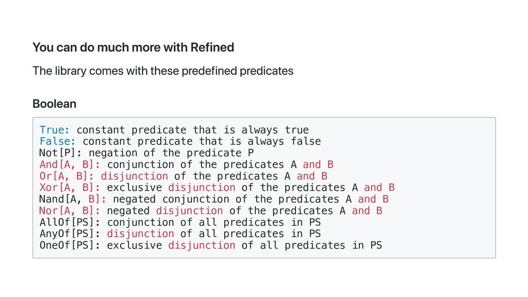Image resolution: width=528 pixels, height=297 pixels.
Task: Click the subtitle about predefined predicates
Action: (163, 71)
